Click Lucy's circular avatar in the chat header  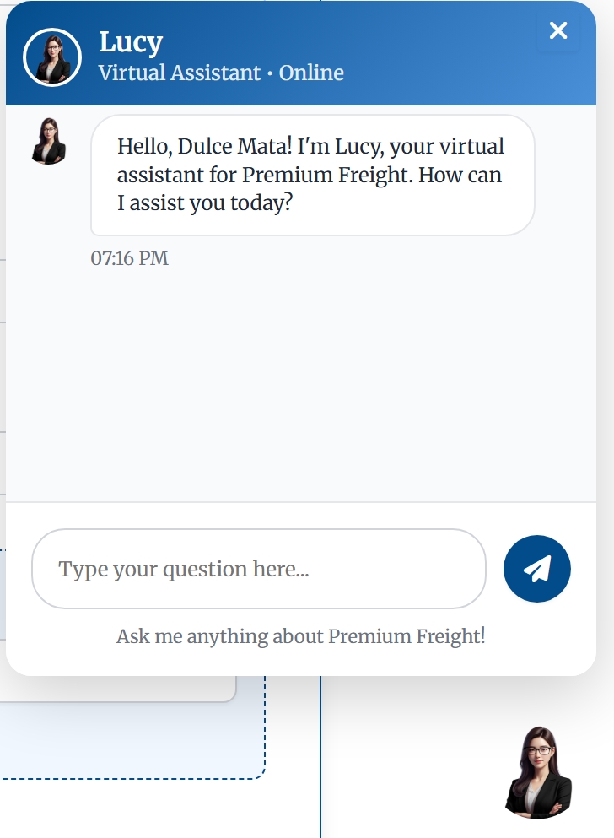coord(52,57)
